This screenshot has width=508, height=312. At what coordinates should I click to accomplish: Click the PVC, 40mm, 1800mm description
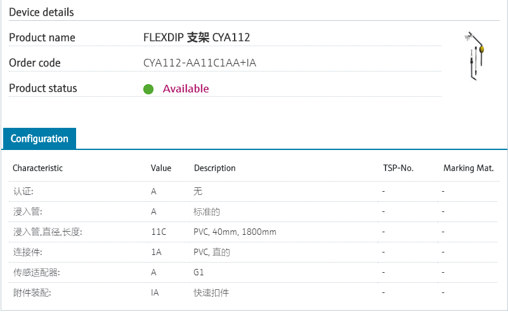tap(235, 232)
